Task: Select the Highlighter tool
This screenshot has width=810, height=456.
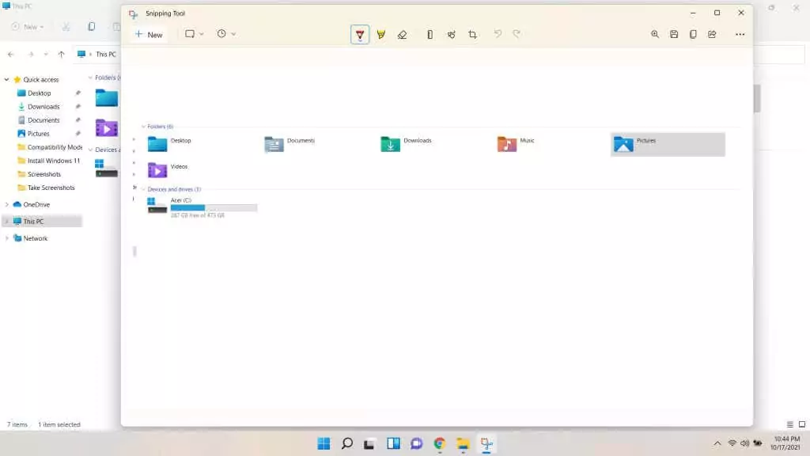Action: [381, 34]
